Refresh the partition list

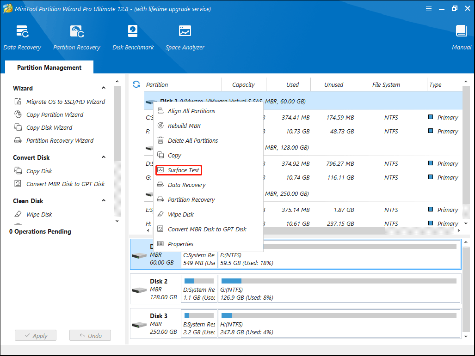click(136, 84)
